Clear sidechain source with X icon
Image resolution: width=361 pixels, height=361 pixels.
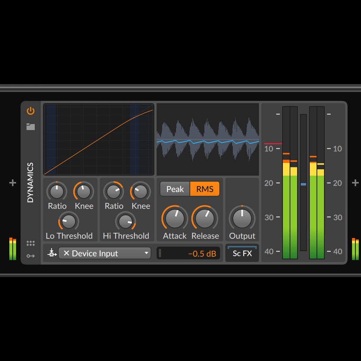[x=66, y=253]
